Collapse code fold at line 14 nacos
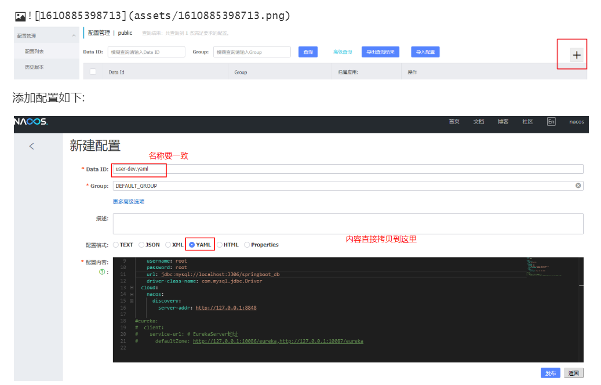The width and height of the screenshot is (601, 385). coord(132,295)
